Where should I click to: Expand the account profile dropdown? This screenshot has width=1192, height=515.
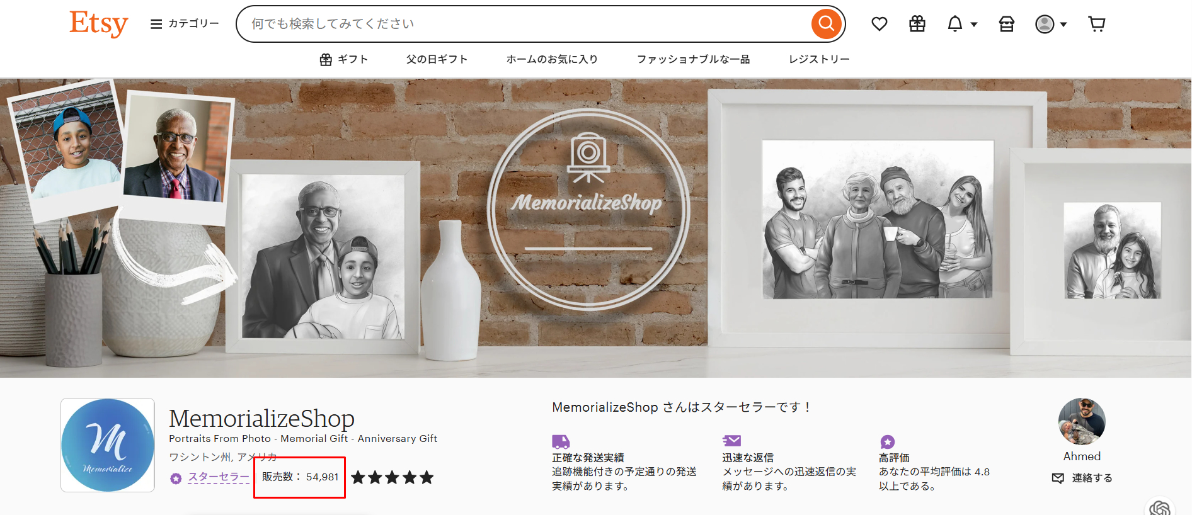tap(1050, 24)
